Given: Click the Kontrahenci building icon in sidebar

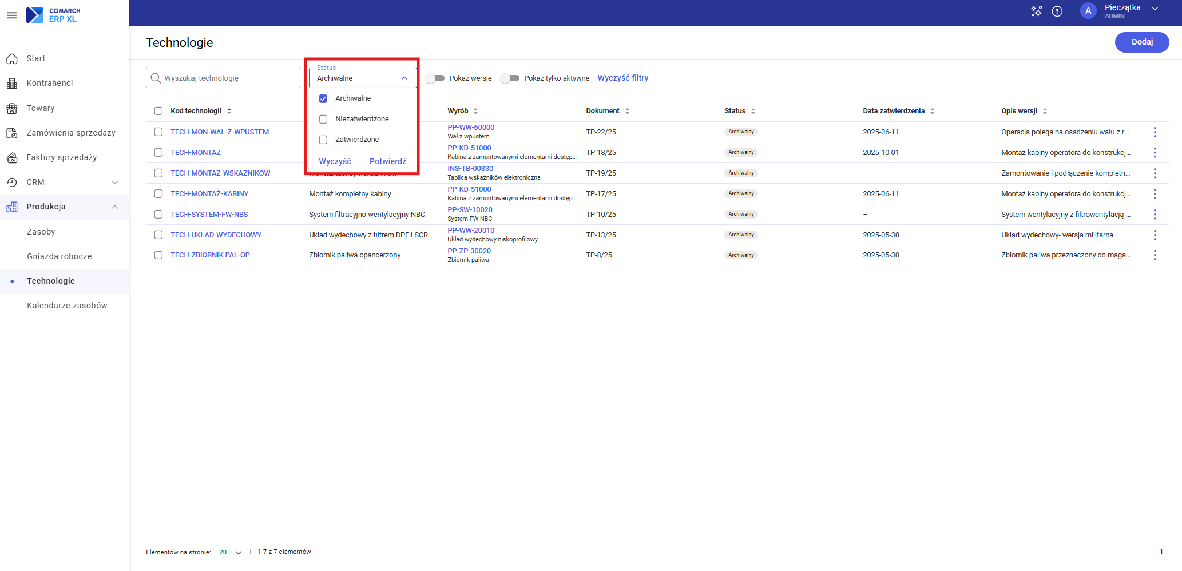Looking at the screenshot, I should pyautogui.click(x=12, y=84).
